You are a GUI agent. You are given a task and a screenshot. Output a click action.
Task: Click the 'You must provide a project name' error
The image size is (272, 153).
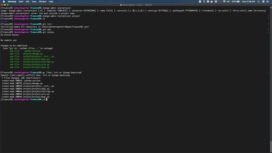(38, 13)
